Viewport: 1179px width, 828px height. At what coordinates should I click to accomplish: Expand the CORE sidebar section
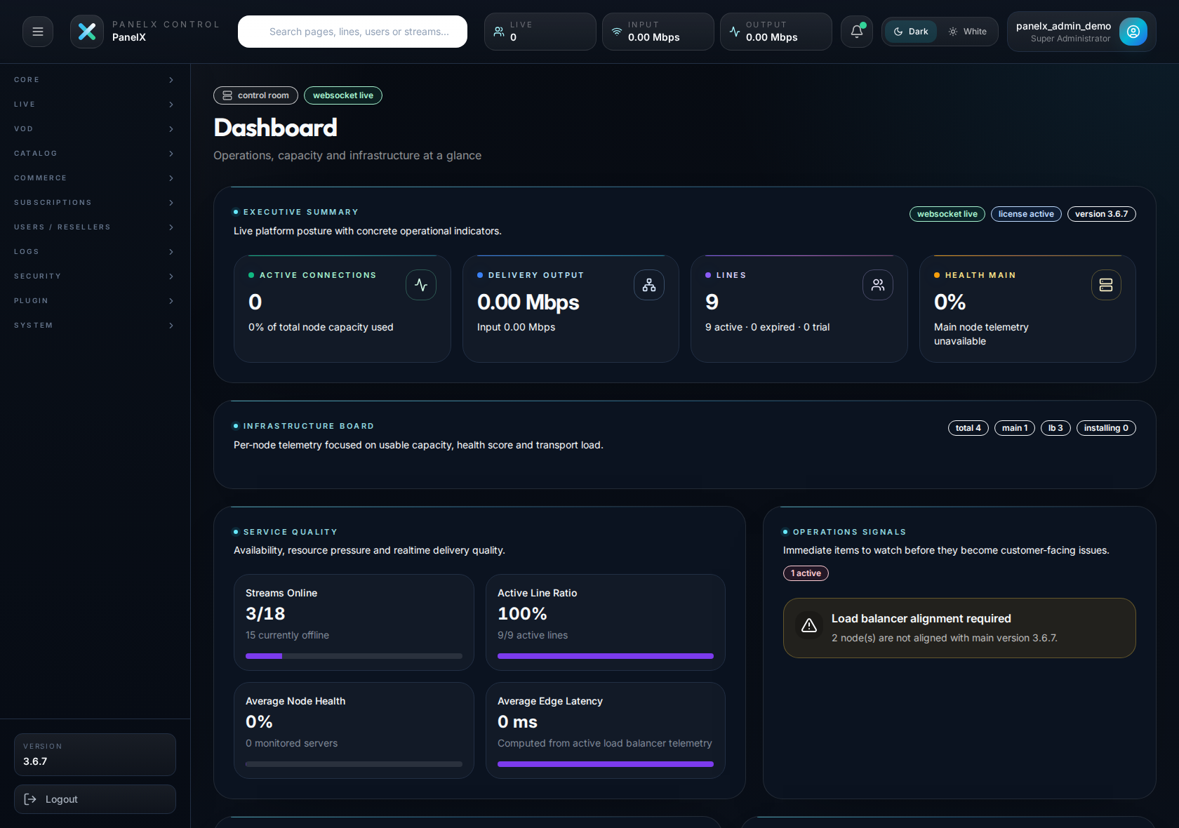pyautogui.click(x=95, y=79)
